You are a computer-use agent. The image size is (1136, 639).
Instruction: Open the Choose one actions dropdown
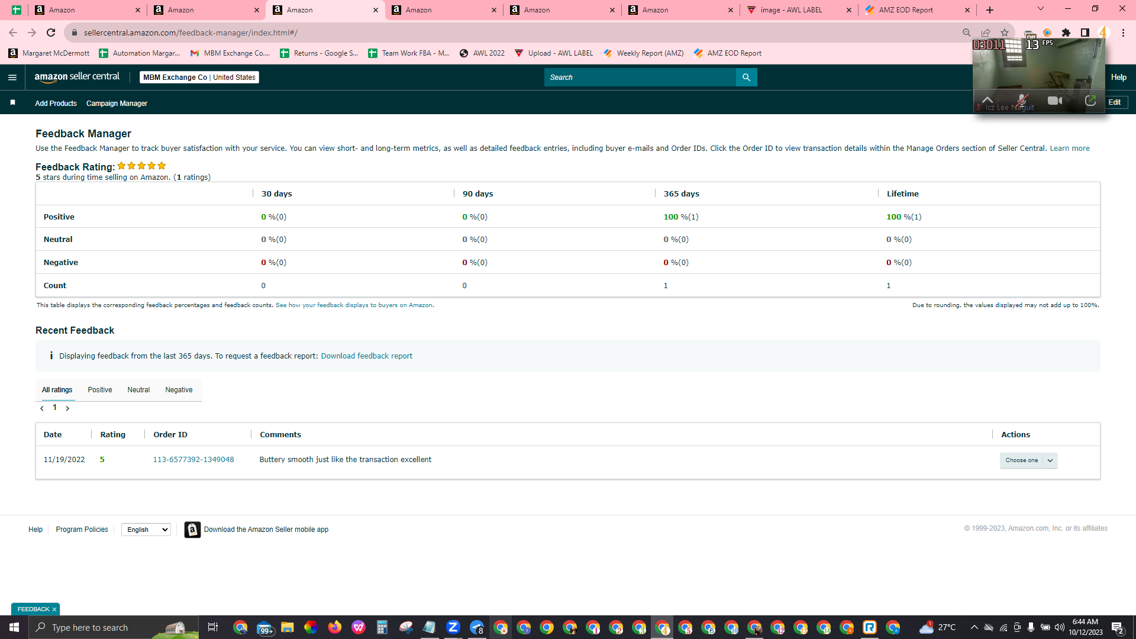pyautogui.click(x=1028, y=460)
